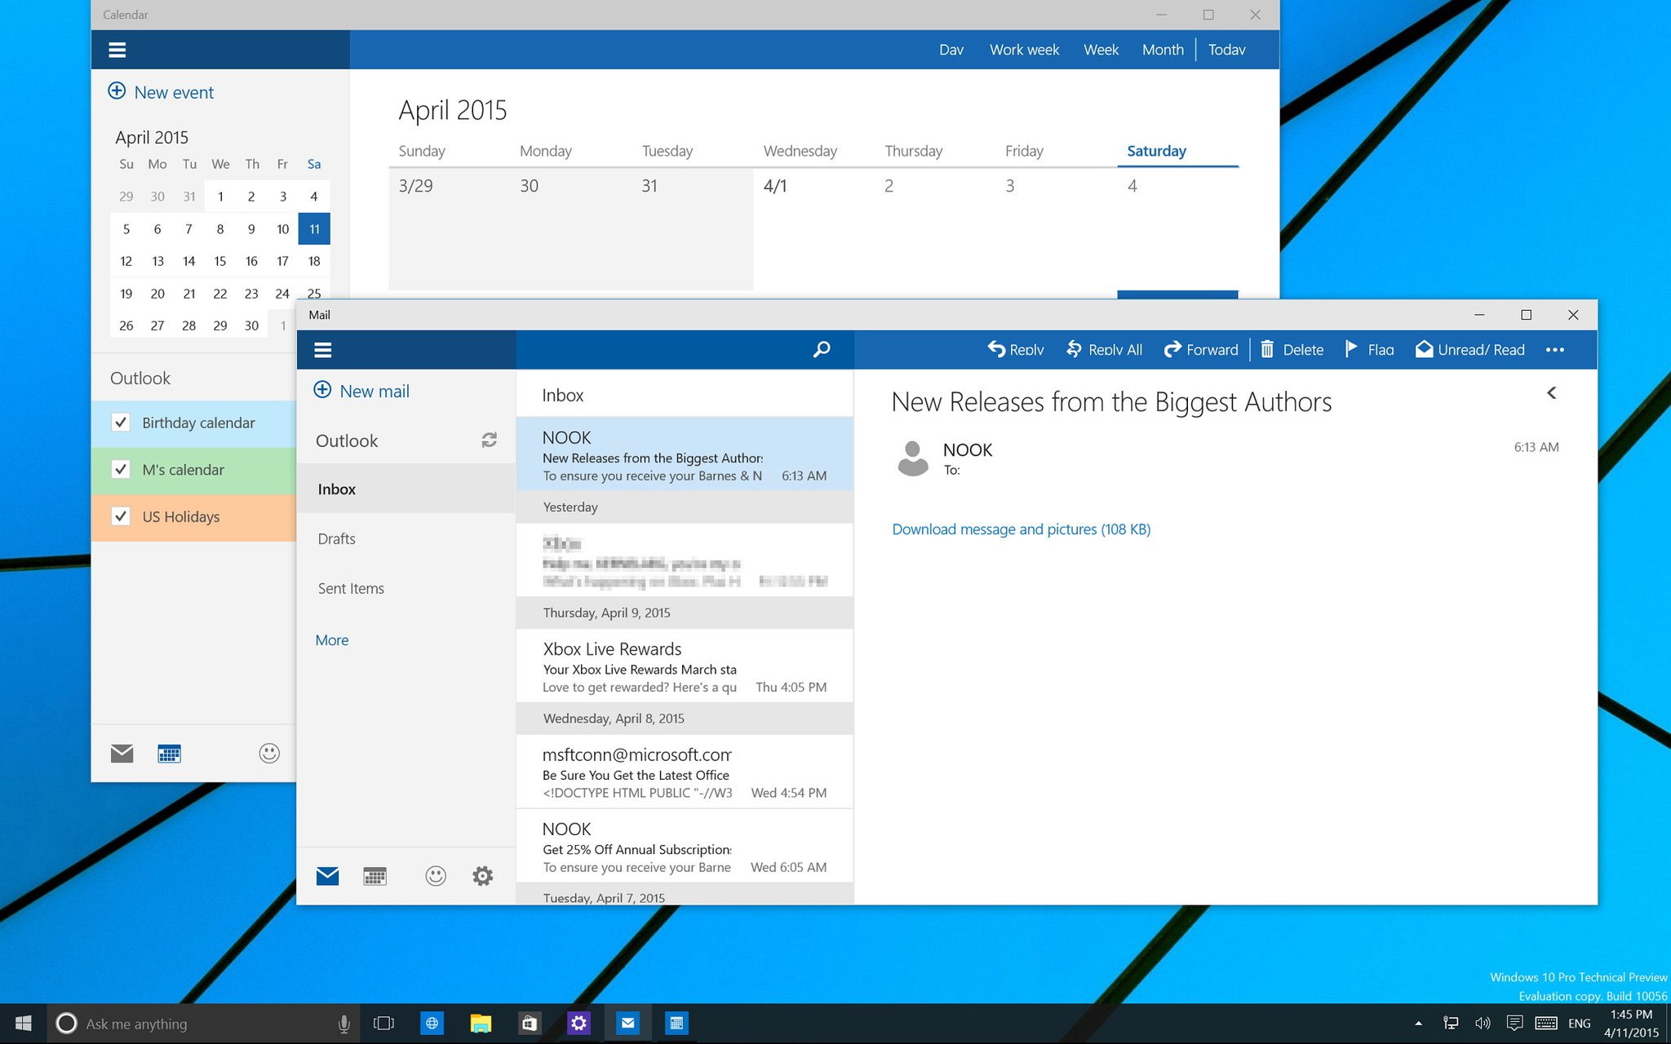Click Reply All for current email
1671x1044 pixels.
[1103, 349]
